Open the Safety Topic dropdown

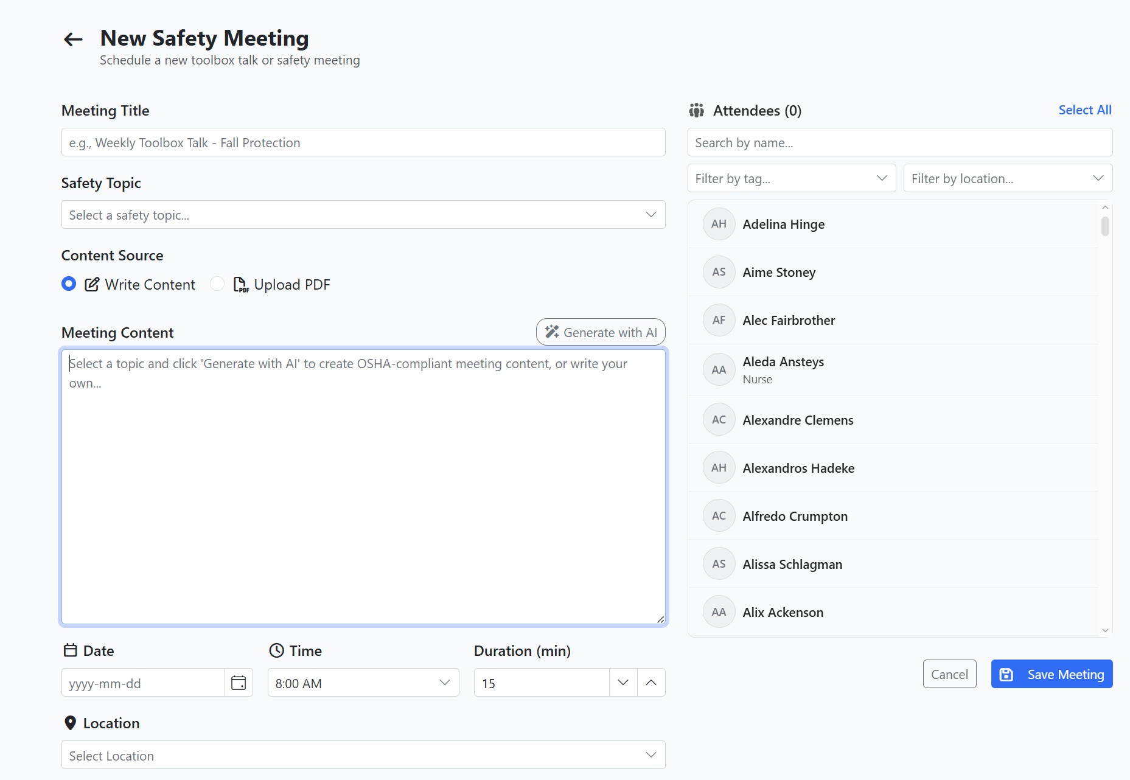tap(363, 215)
